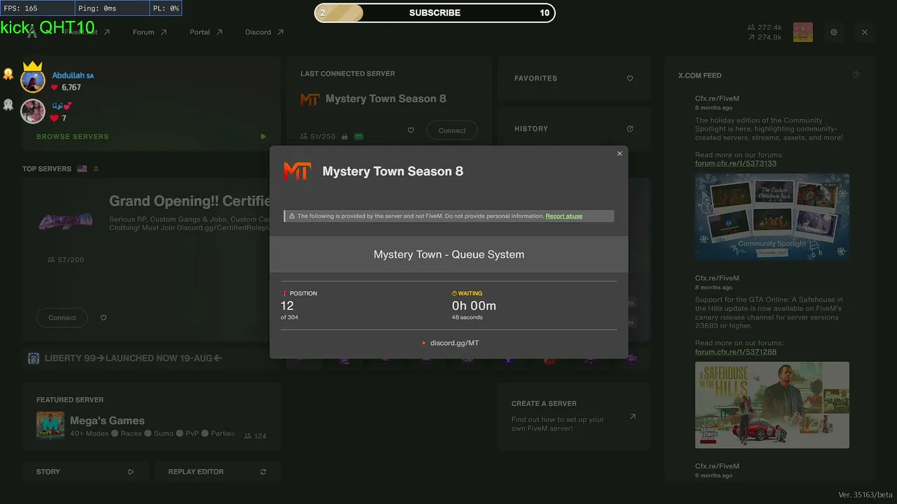Click the history clock icon
This screenshot has height=504, width=897.
(630, 129)
